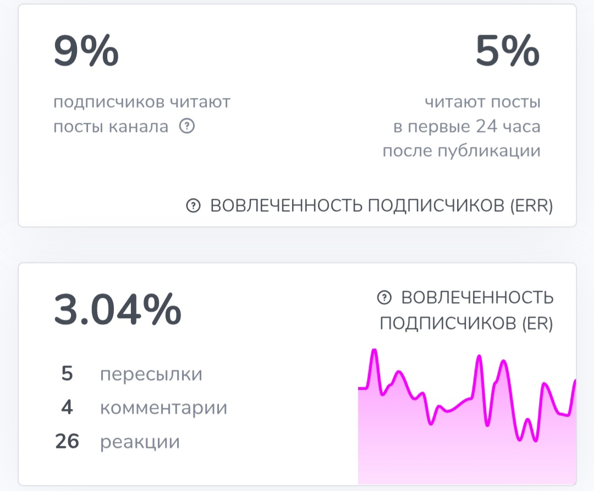Viewport: 594px width, 491px height.
Task: Click the 'комментарии' comments counter
Action: 162,408
